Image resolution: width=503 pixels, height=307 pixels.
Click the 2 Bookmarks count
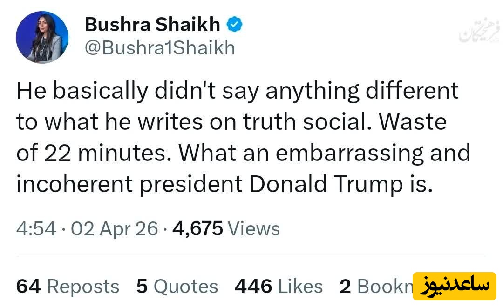click(x=375, y=287)
